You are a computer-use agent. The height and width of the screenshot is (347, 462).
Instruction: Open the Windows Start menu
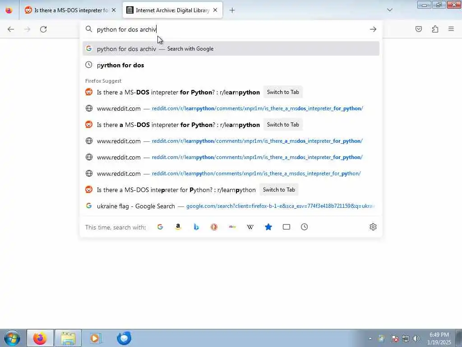12,338
